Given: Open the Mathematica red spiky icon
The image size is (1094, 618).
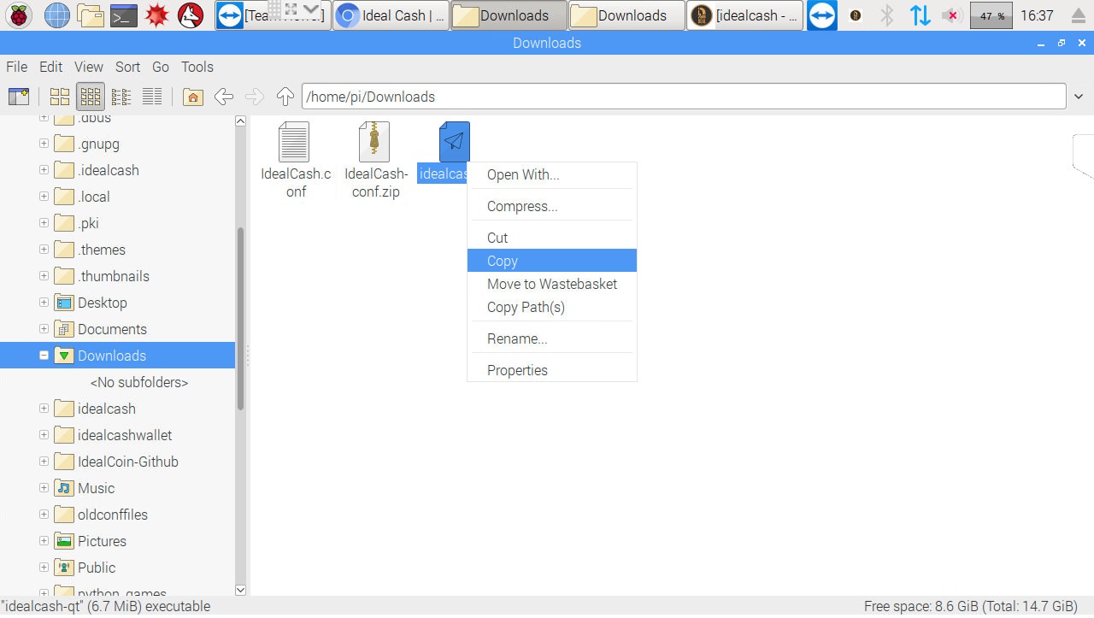Looking at the screenshot, I should click(x=156, y=15).
